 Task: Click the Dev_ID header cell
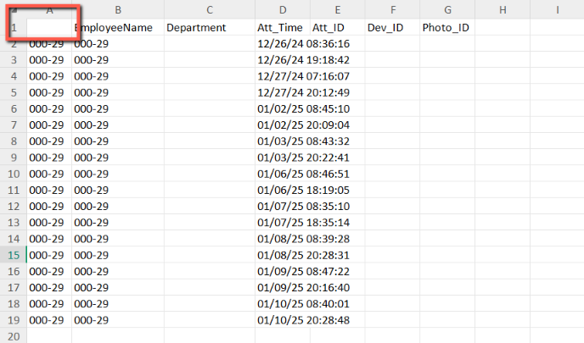tap(392, 27)
